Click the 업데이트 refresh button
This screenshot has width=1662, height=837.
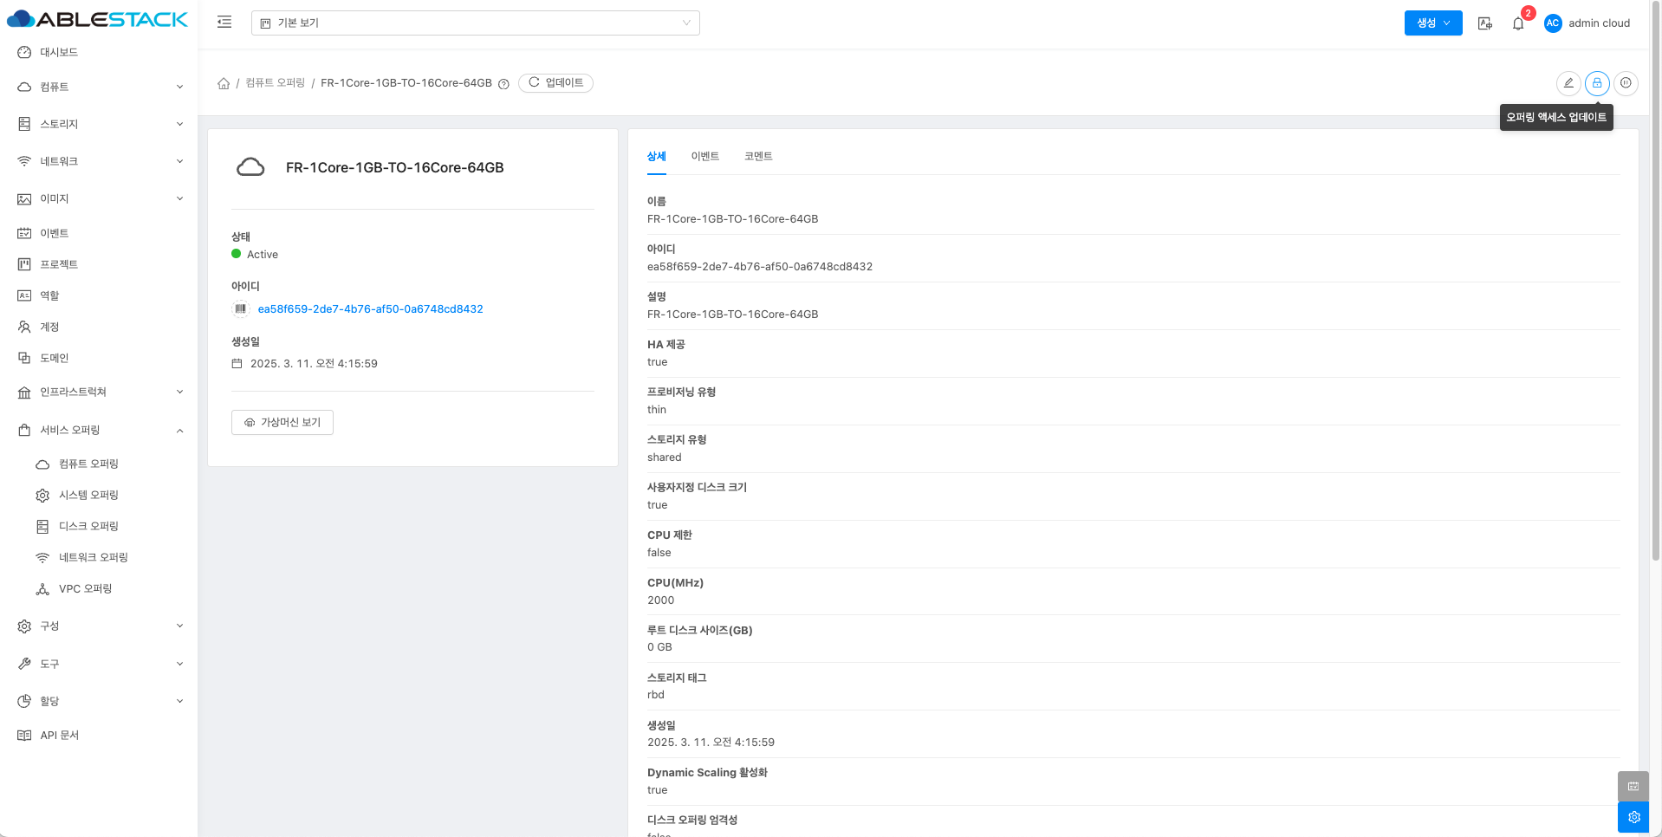(x=555, y=83)
